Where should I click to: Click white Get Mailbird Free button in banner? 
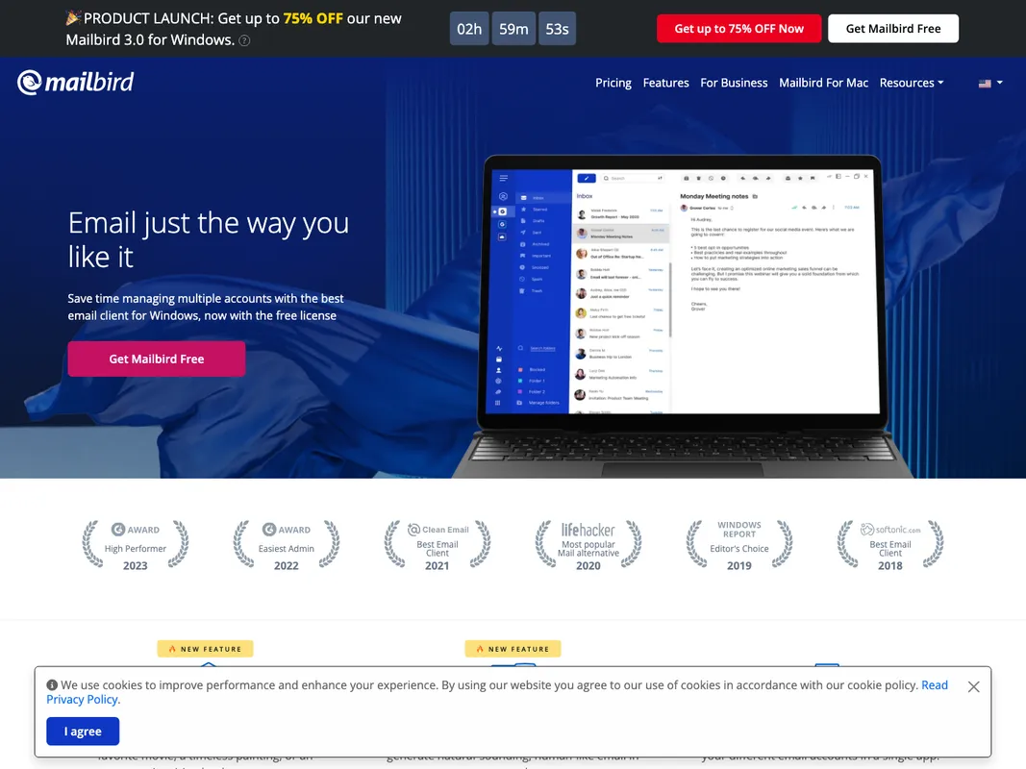[892, 29]
